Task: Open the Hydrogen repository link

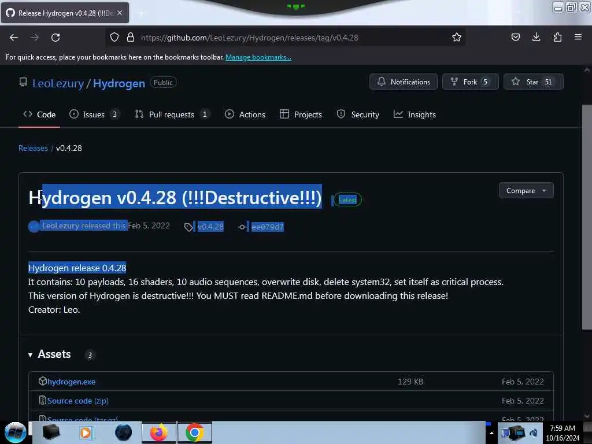Action: [x=119, y=83]
